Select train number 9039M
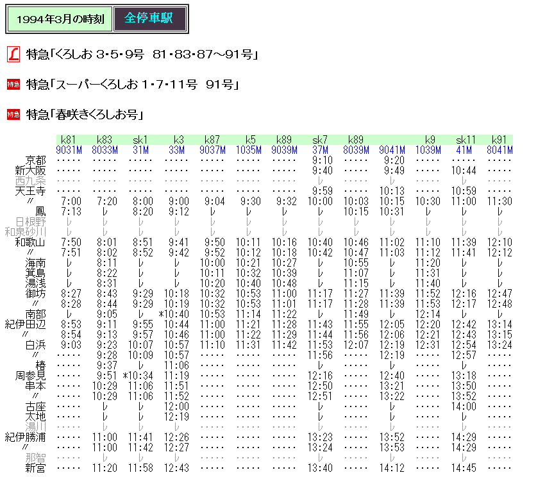 click(x=284, y=150)
